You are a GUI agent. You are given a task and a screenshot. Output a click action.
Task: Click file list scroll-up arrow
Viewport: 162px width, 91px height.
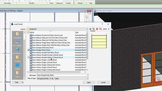87,32
